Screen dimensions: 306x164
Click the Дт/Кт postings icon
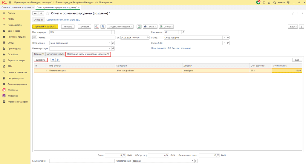97,27
